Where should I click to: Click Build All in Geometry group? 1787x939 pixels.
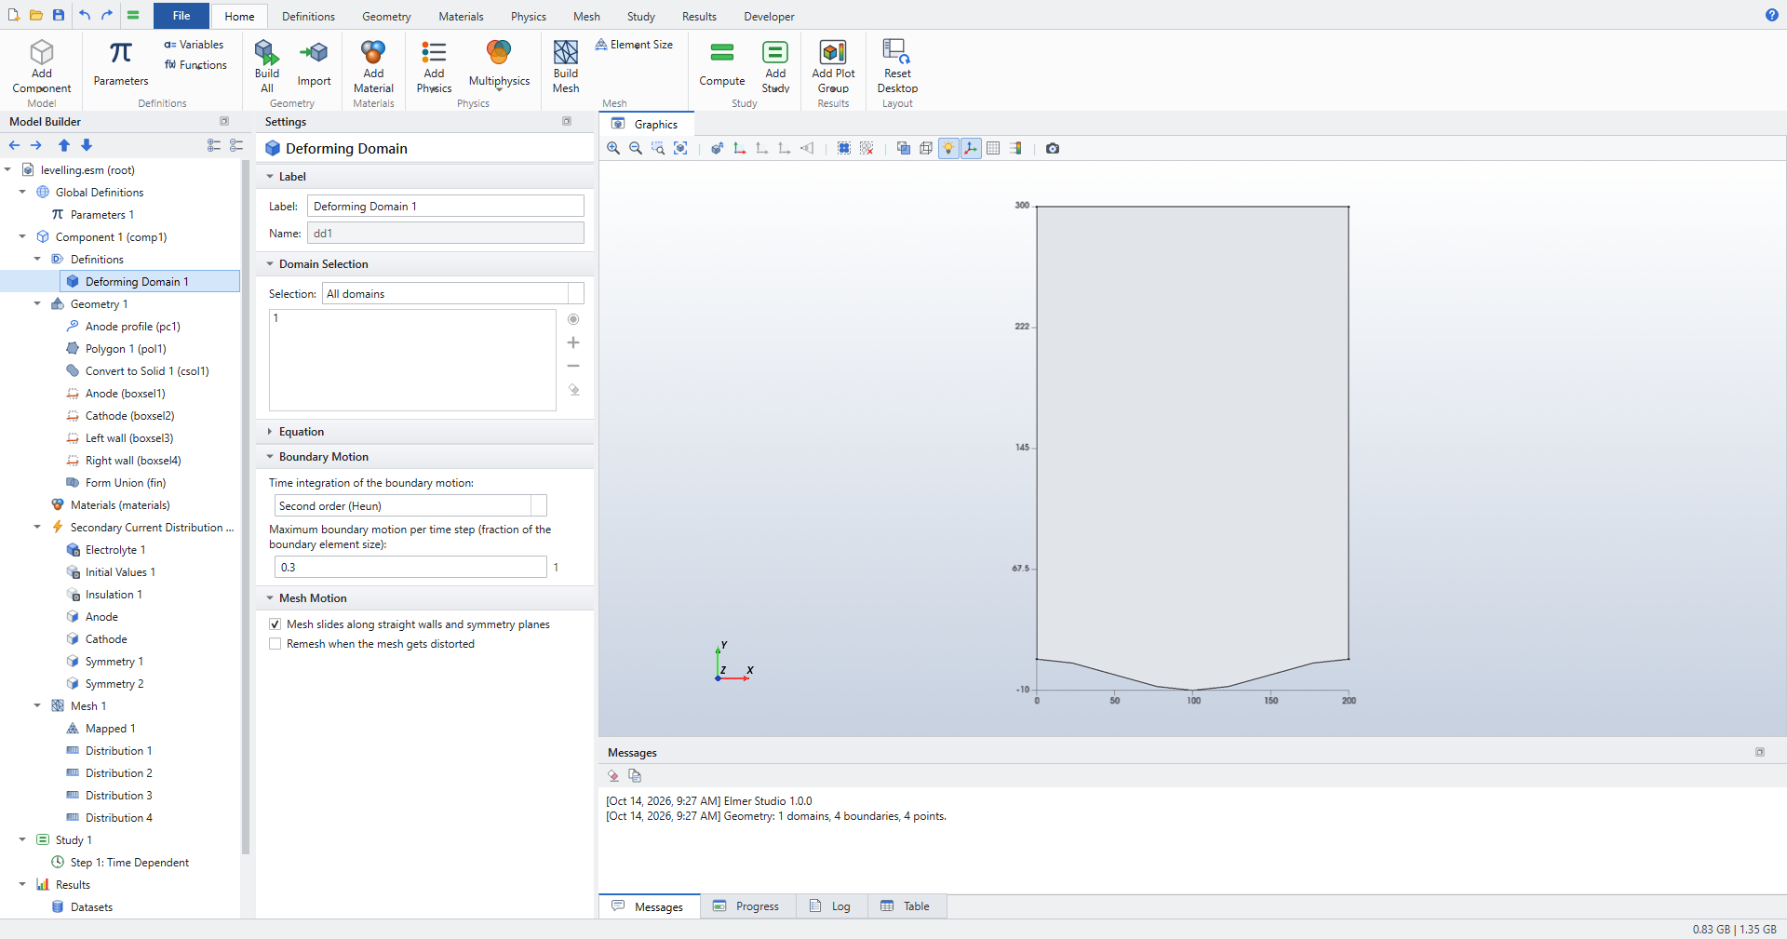coord(267,66)
